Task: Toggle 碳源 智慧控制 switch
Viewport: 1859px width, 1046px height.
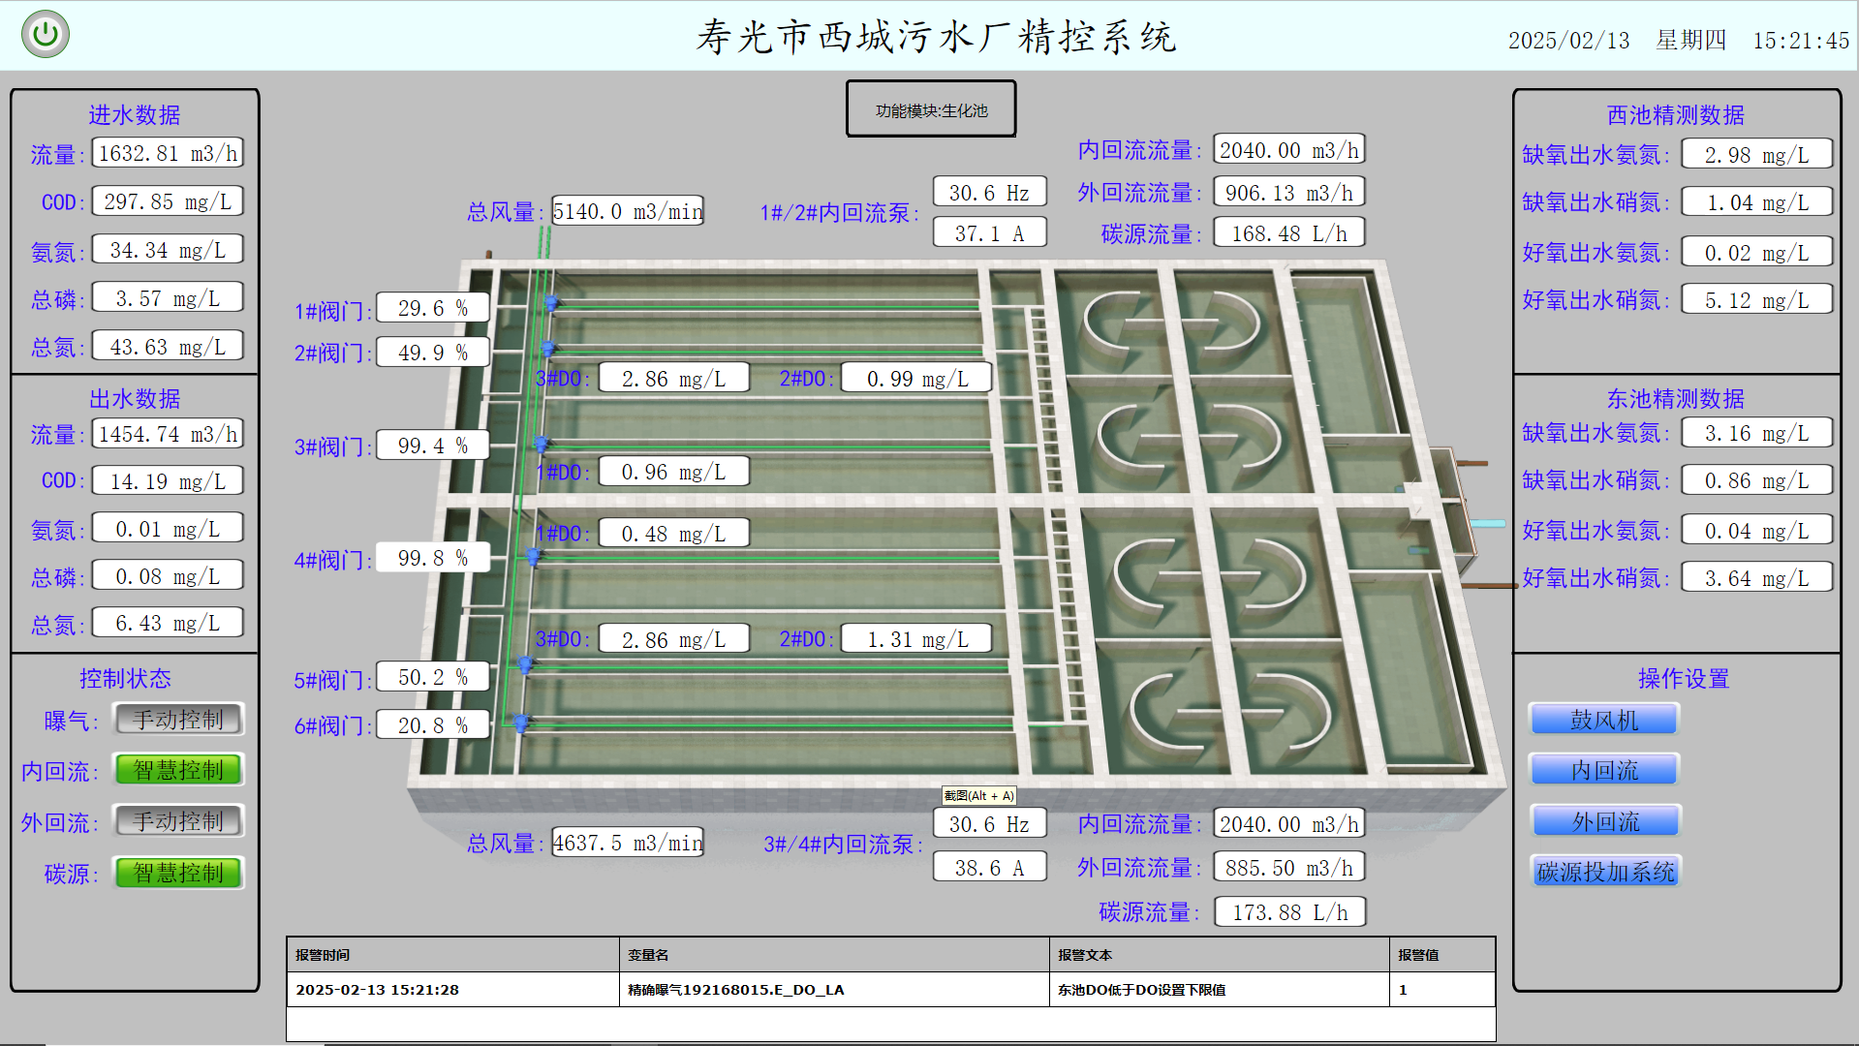Action: tap(177, 873)
